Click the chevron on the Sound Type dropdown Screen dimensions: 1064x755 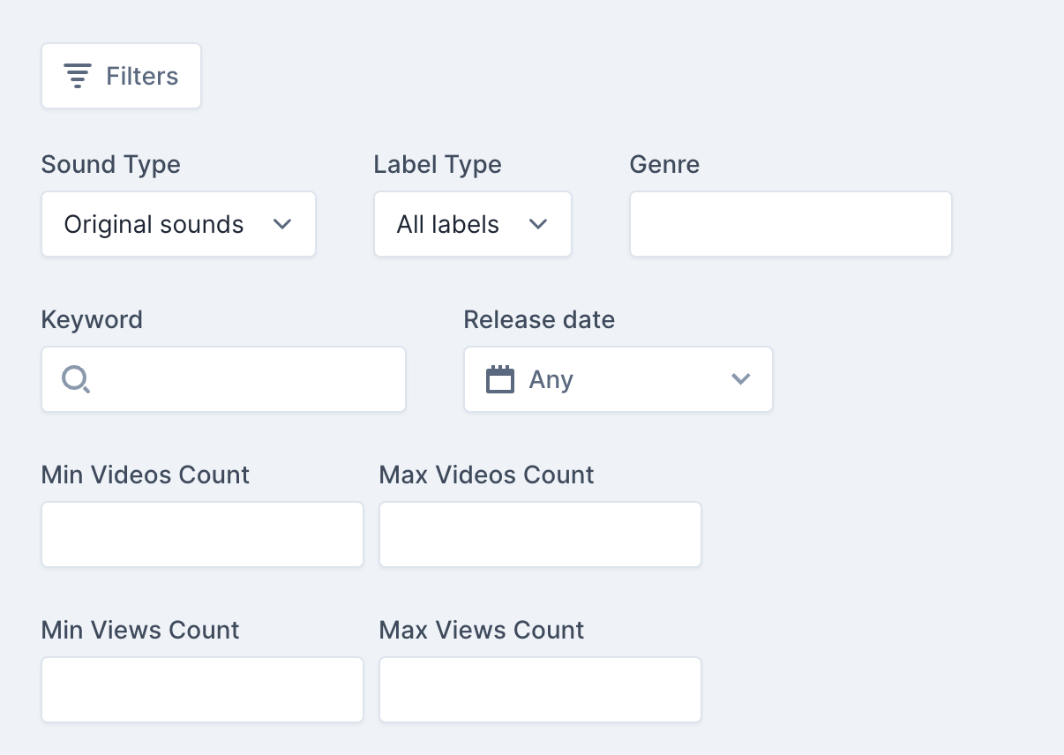click(x=282, y=224)
